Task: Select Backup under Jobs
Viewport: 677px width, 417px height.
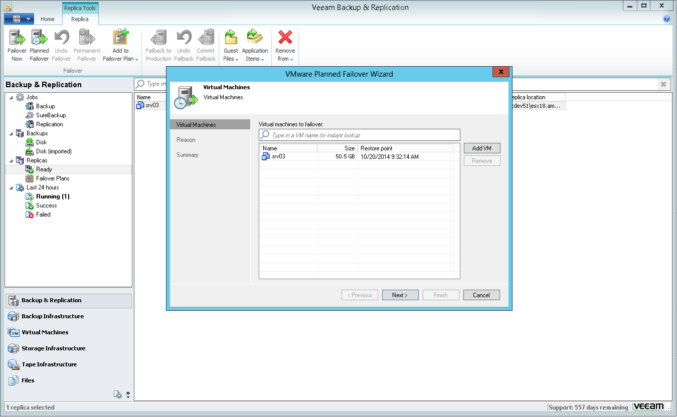Action: 40,106
